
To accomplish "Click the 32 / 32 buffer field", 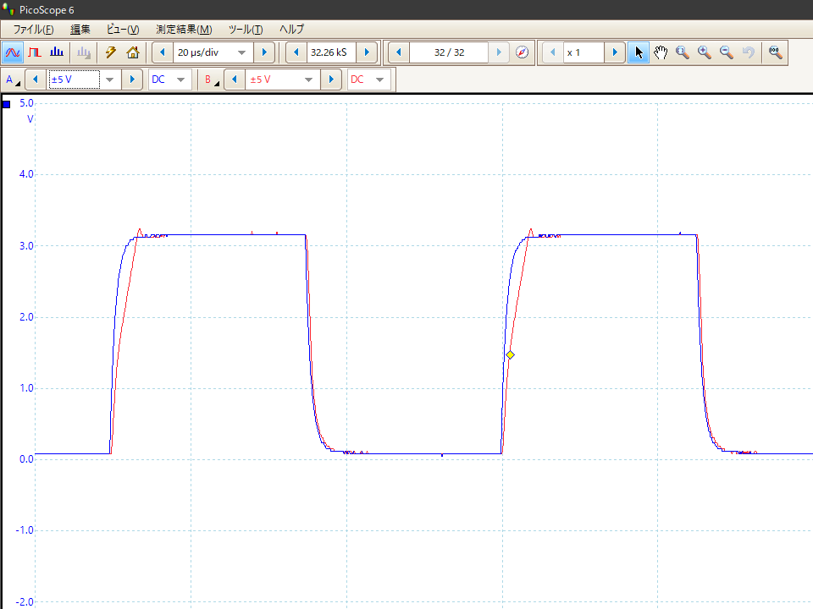I will pos(449,52).
